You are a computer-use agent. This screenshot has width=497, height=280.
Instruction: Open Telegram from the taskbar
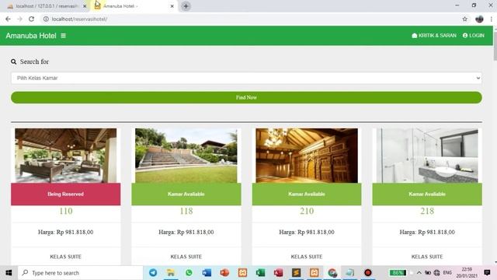click(x=153, y=273)
